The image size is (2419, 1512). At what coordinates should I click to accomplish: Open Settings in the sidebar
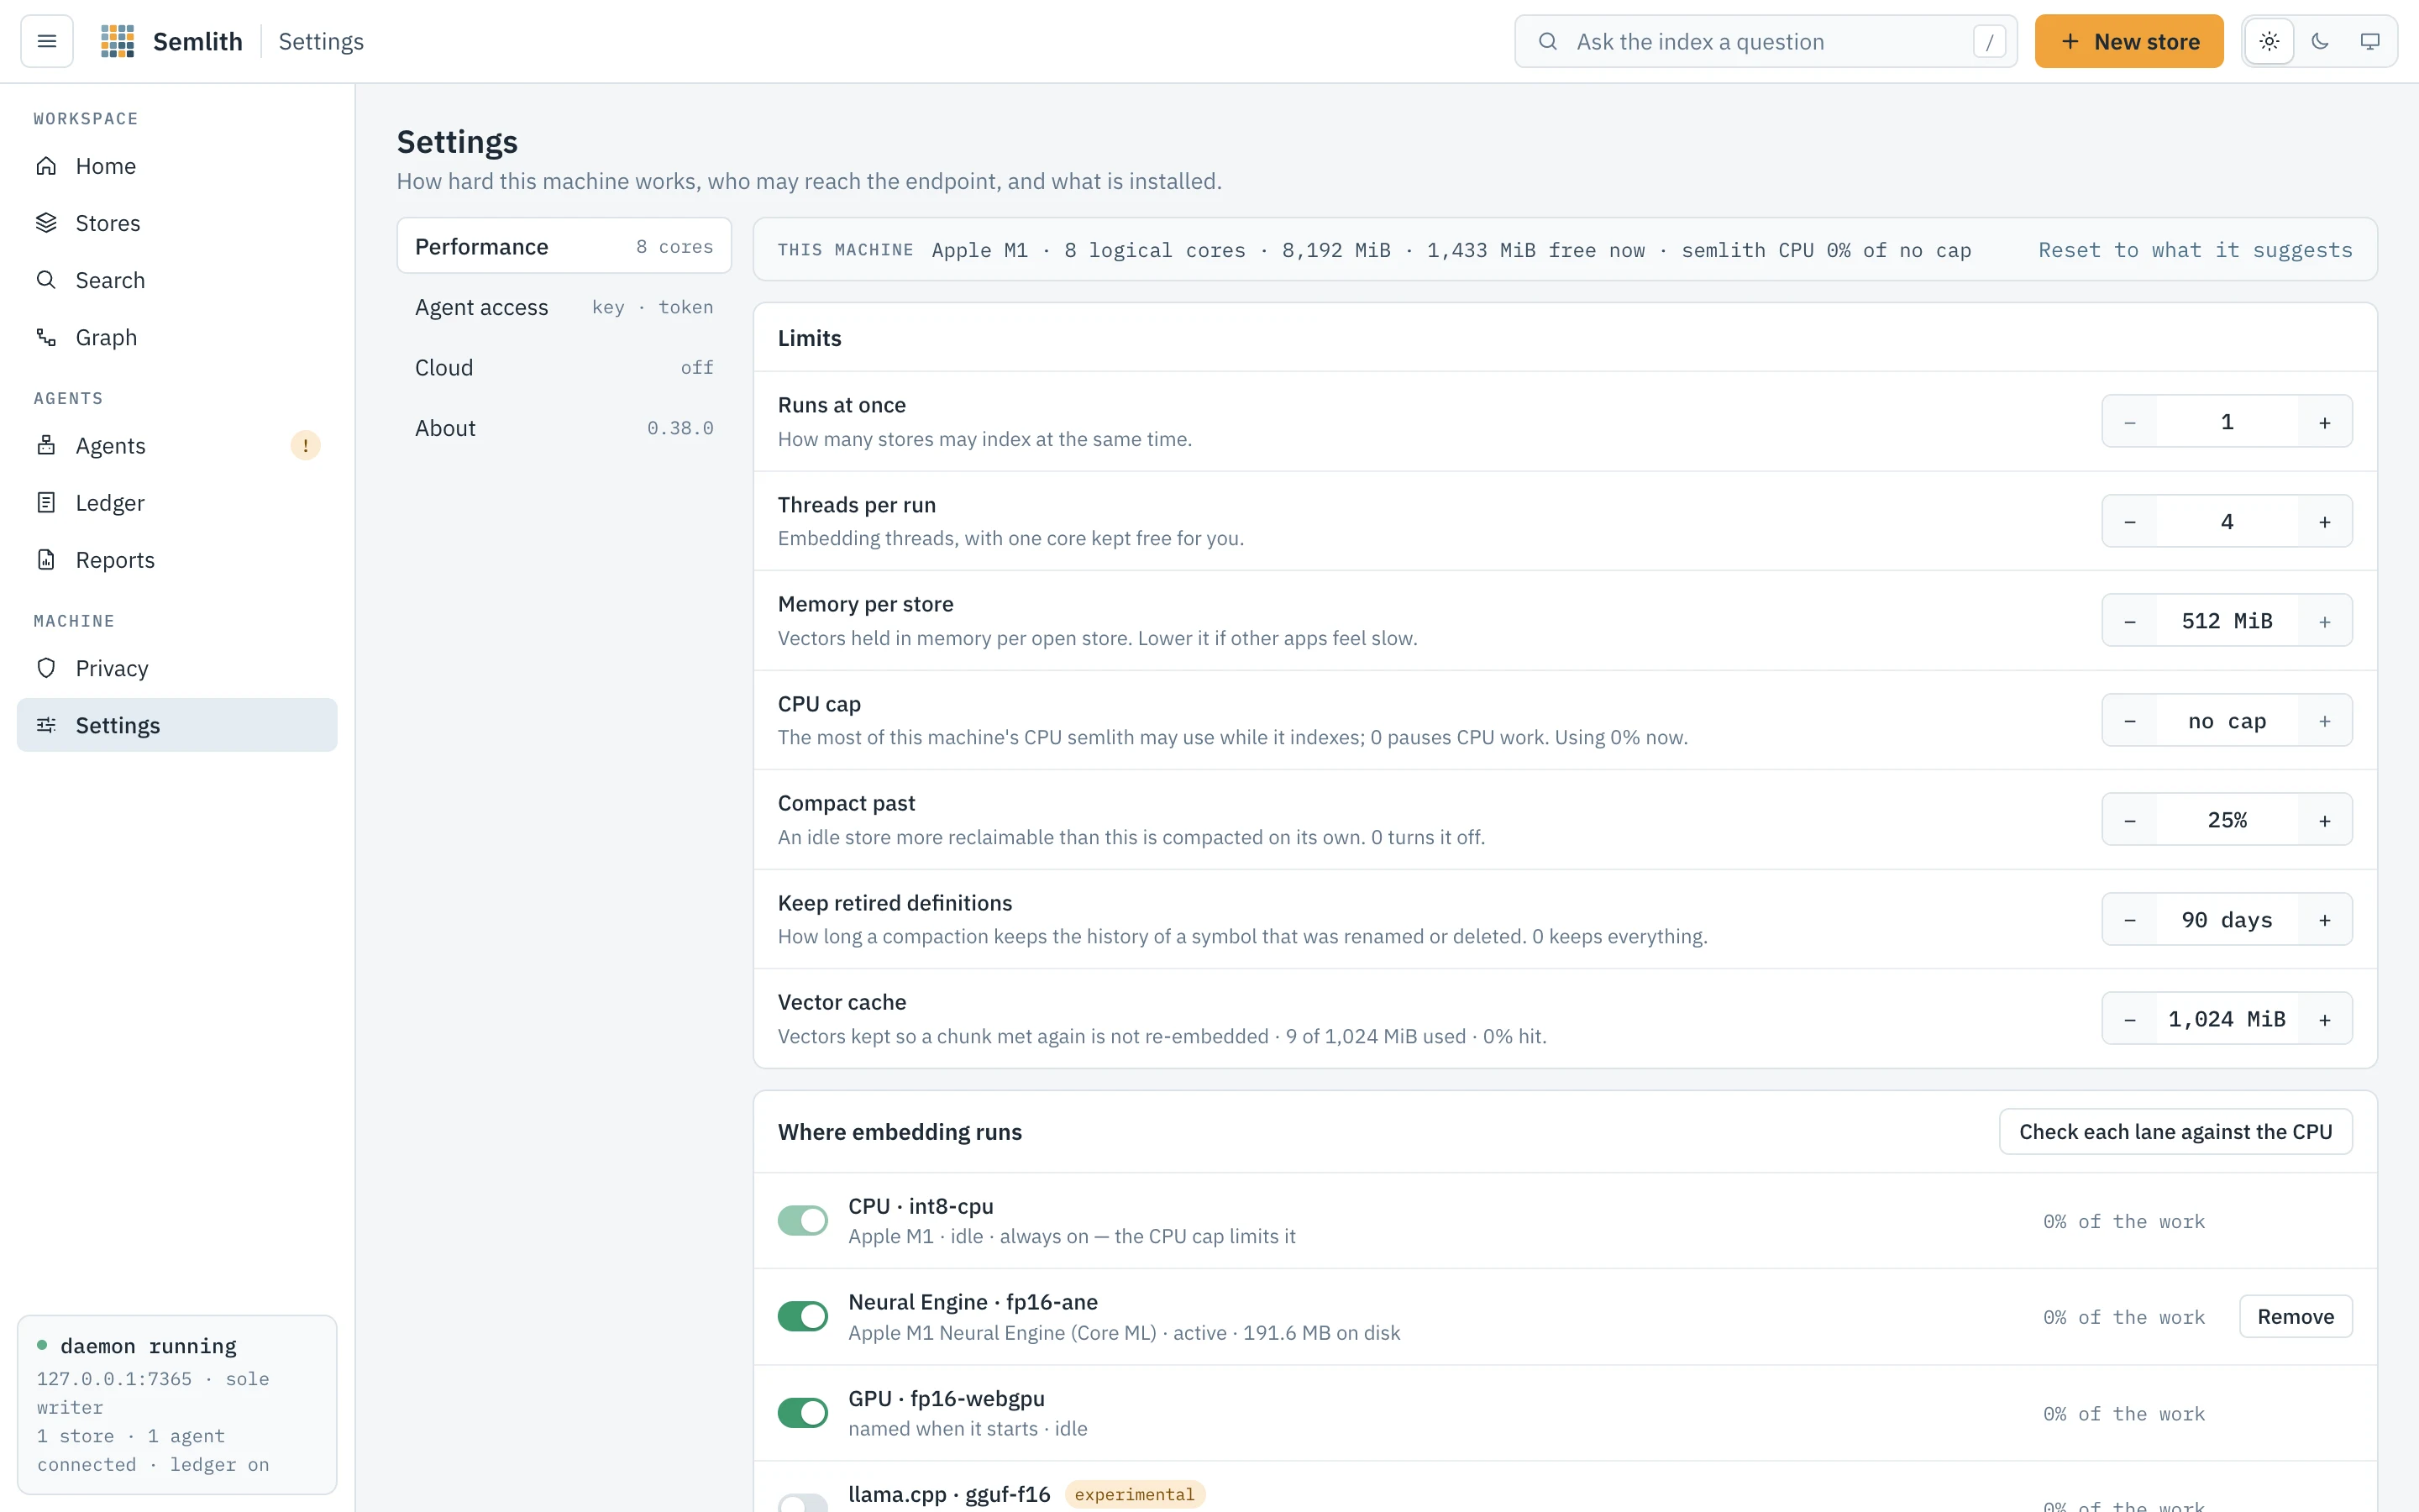[177, 725]
